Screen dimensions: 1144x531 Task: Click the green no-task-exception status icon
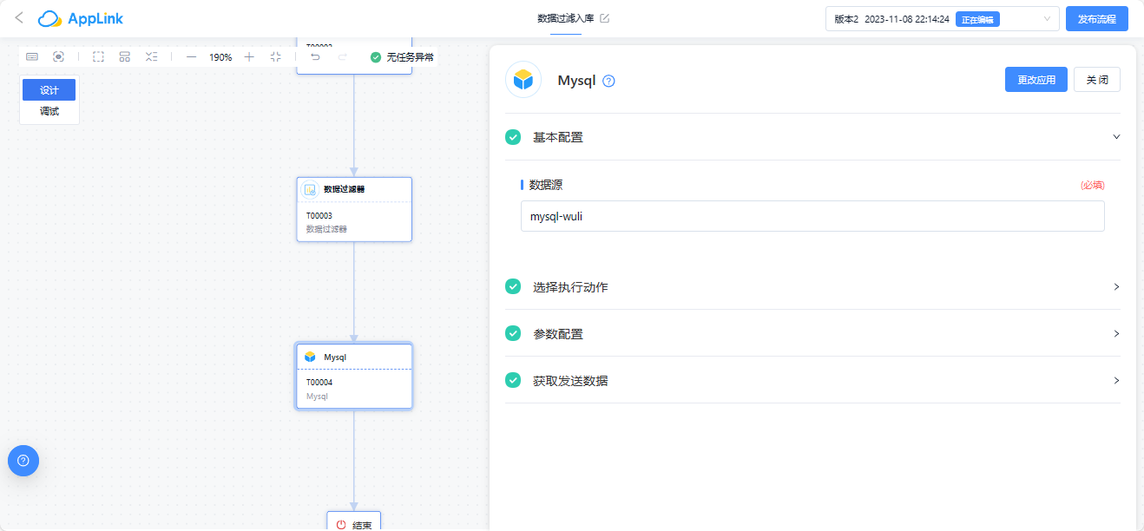point(376,57)
